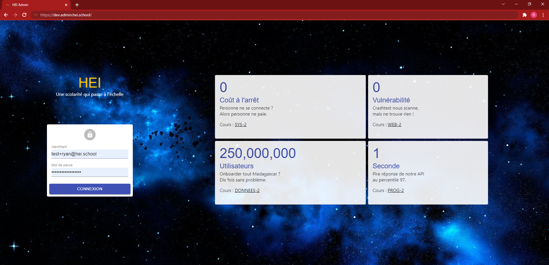Open the WEB-2 course link
Image resolution: width=549 pixels, height=265 pixels.
pyautogui.click(x=394, y=125)
